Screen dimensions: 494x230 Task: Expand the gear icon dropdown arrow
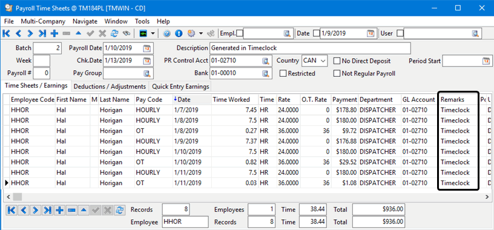200,33
